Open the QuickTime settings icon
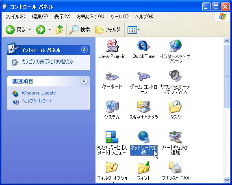The height and width of the screenshot is (185, 232). tap(144, 46)
